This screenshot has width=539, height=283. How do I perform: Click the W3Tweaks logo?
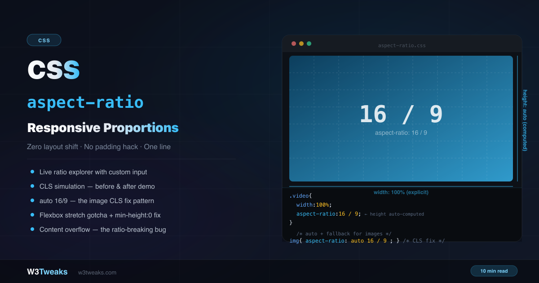47,272
